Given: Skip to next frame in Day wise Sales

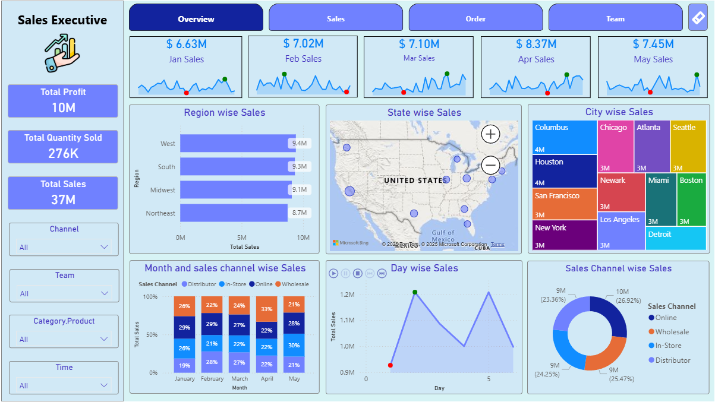Looking at the screenshot, I should 382,273.
